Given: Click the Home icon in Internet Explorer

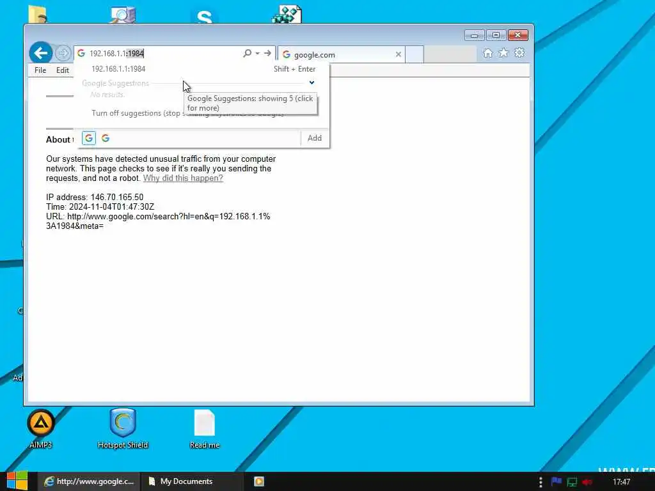Looking at the screenshot, I should [x=487, y=53].
